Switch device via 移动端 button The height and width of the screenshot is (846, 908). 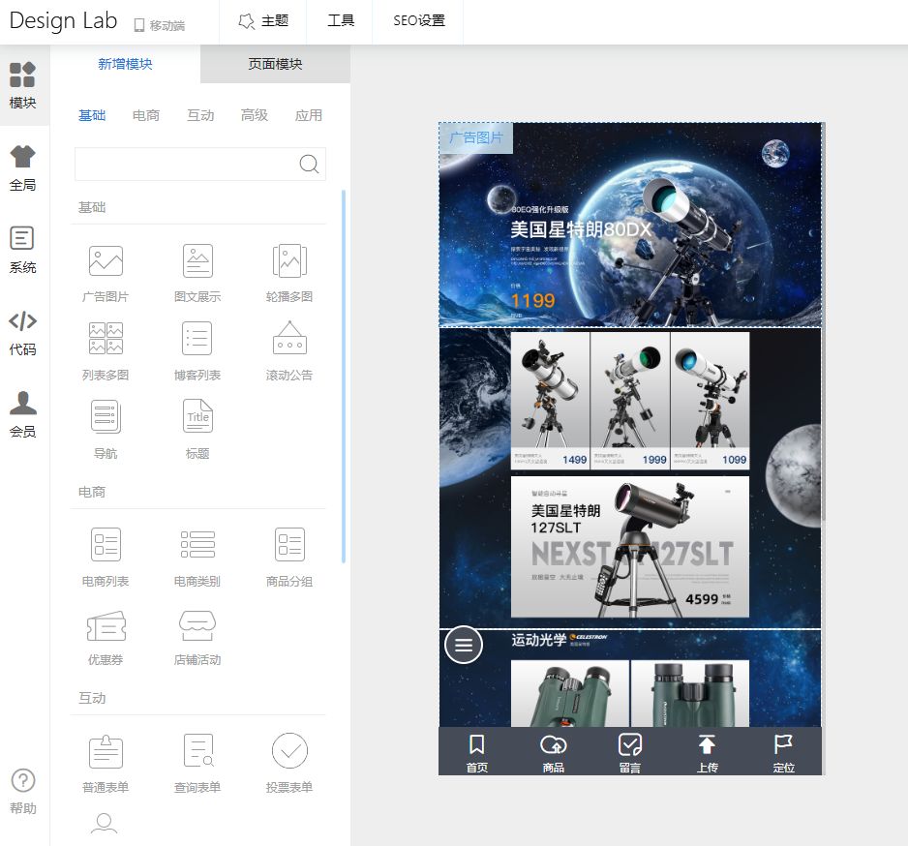(160, 25)
